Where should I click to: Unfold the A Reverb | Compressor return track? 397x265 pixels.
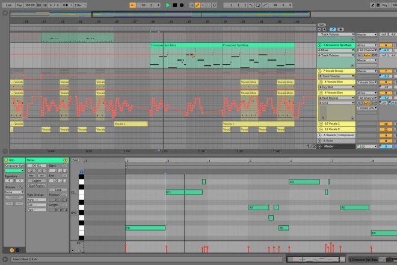click(319, 135)
